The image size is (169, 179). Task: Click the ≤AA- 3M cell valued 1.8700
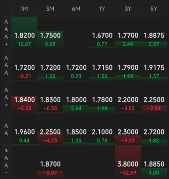(50, 162)
